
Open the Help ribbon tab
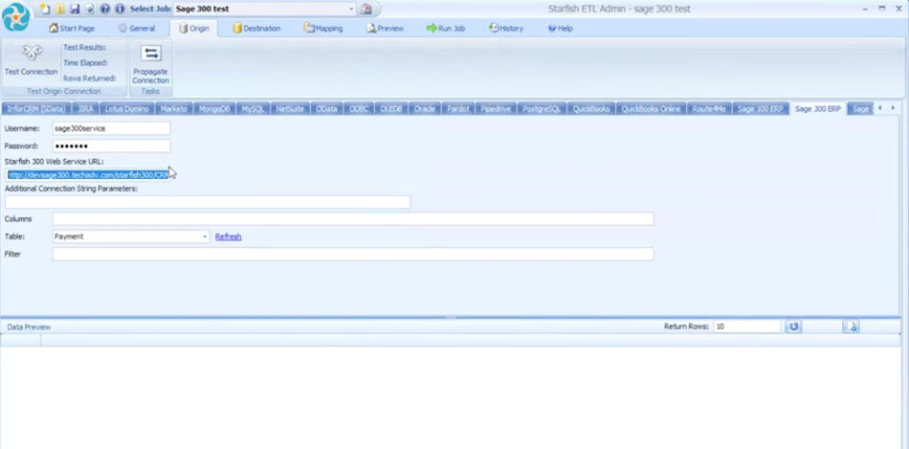560,28
